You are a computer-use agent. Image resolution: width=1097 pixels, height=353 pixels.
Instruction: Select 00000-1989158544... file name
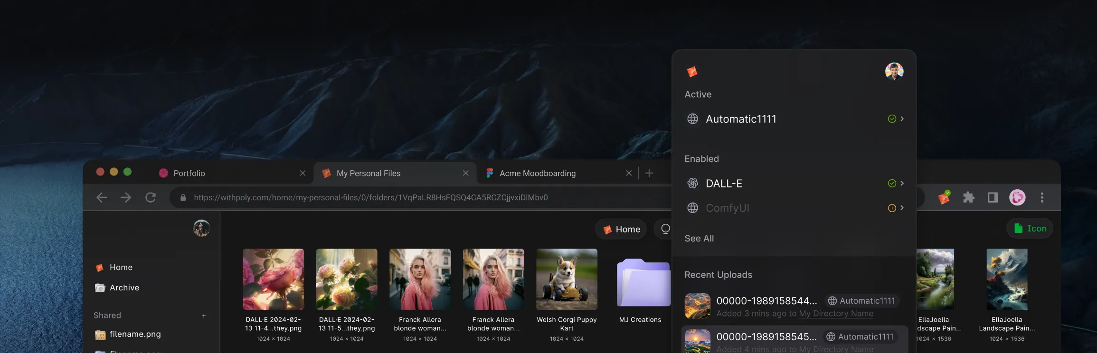pyautogui.click(x=766, y=301)
